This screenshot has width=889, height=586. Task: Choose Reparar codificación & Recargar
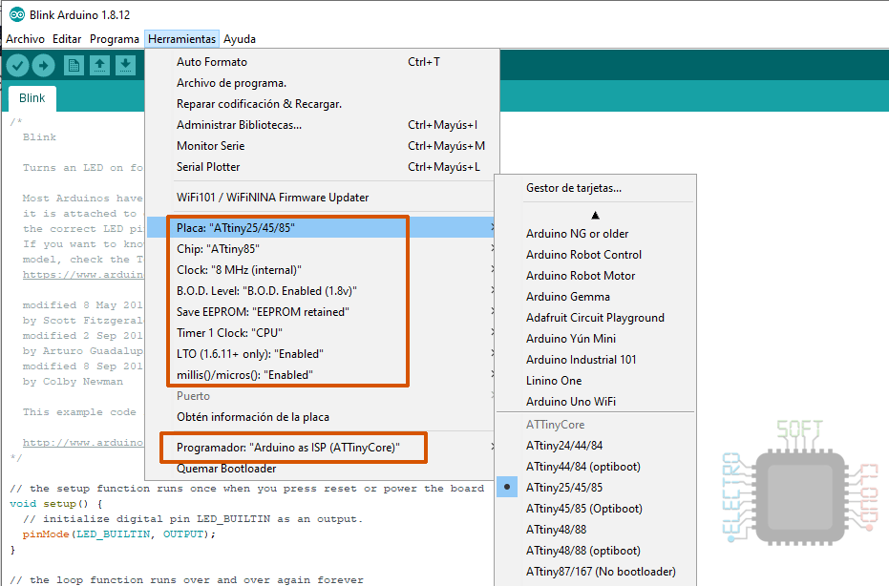click(321, 104)
